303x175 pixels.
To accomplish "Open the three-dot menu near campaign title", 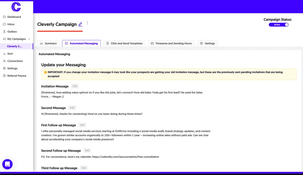I will (x=87, y=22).
